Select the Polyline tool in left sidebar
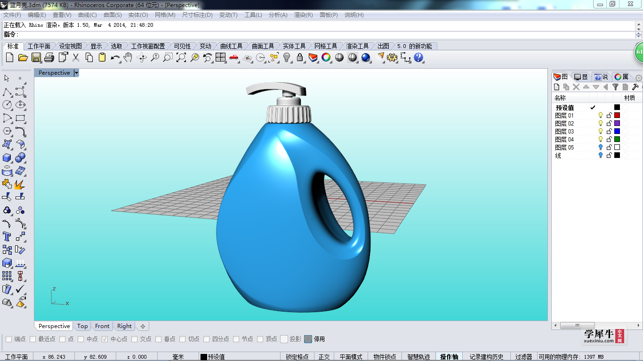 point(7,92)
